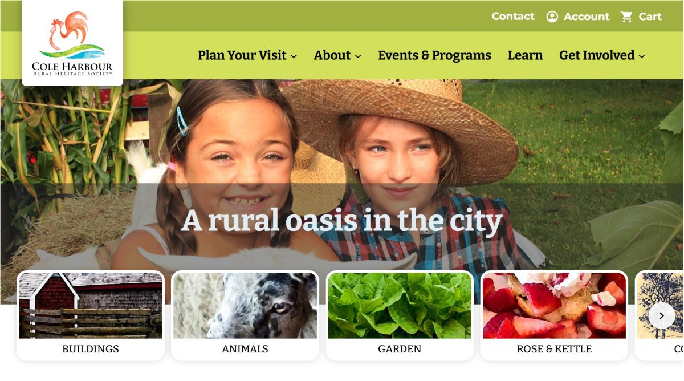Open the Account text link
Image resolution: width=684 pixels, height=381 pixels.
pos(587,17)
